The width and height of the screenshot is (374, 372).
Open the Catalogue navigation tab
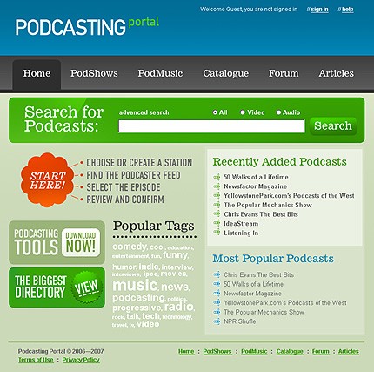(225, 73)
